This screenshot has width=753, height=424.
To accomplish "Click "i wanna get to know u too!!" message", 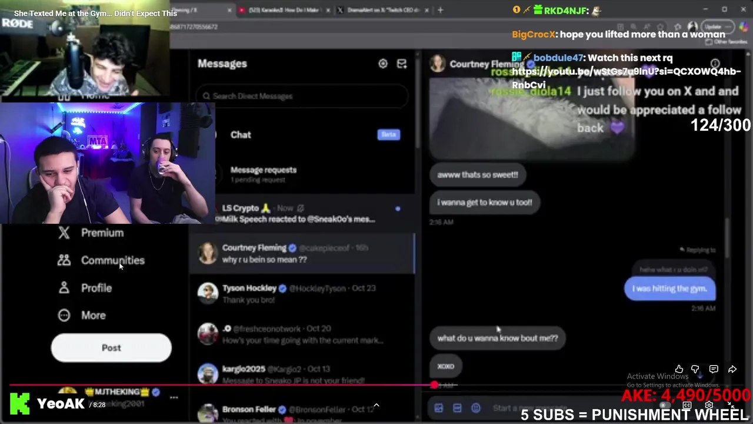I will pyautogui.click(x=485, y=202).
